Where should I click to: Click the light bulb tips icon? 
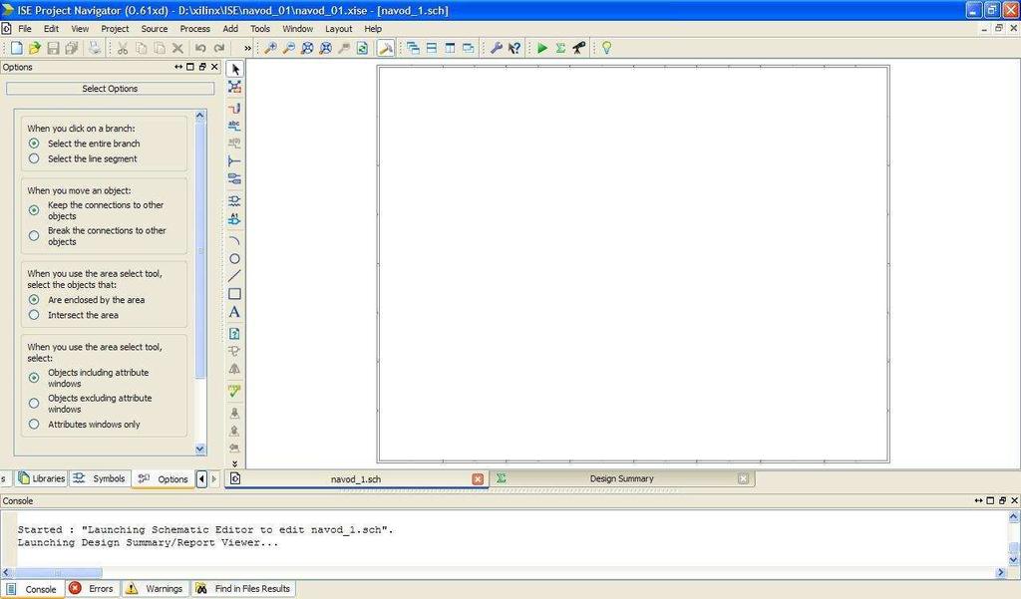click(606, 48)
